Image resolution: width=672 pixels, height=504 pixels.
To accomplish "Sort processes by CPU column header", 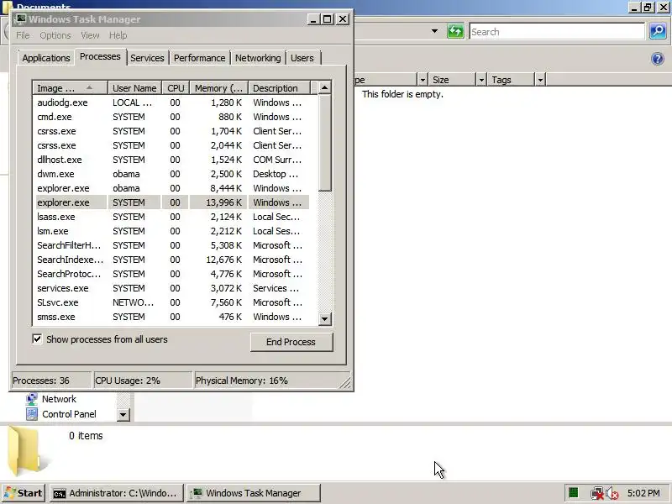I will 176,88.
